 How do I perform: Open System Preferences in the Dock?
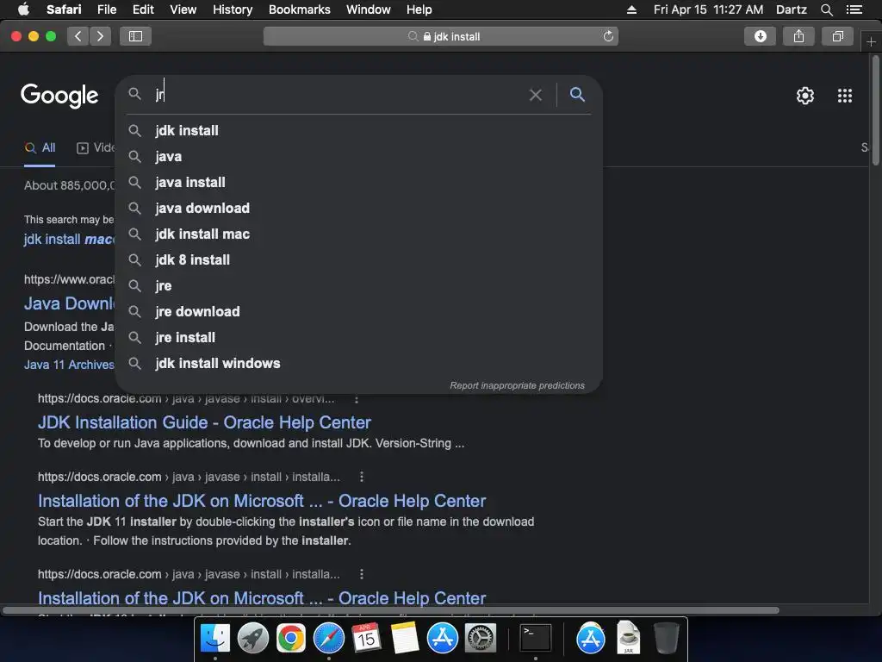point(481,639)
